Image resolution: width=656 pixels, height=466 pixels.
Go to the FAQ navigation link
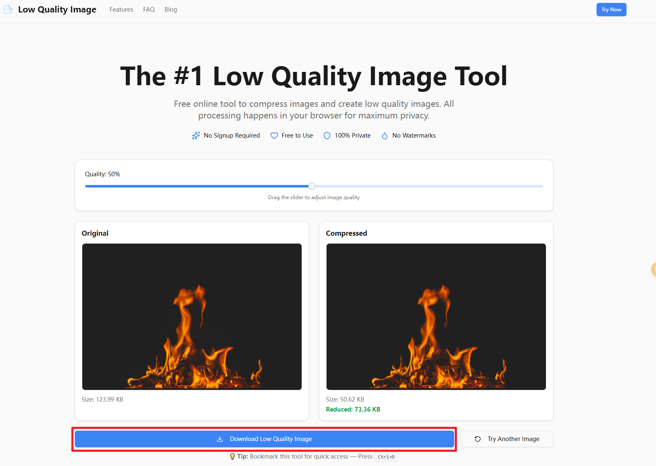tap(149, 10)
